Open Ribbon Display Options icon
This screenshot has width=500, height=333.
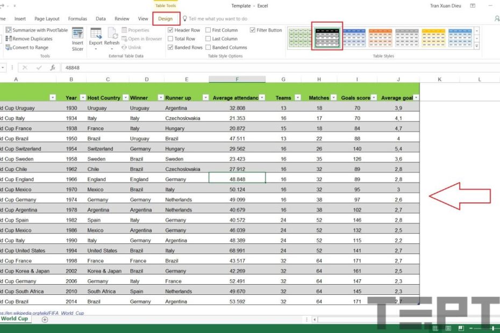473,6
